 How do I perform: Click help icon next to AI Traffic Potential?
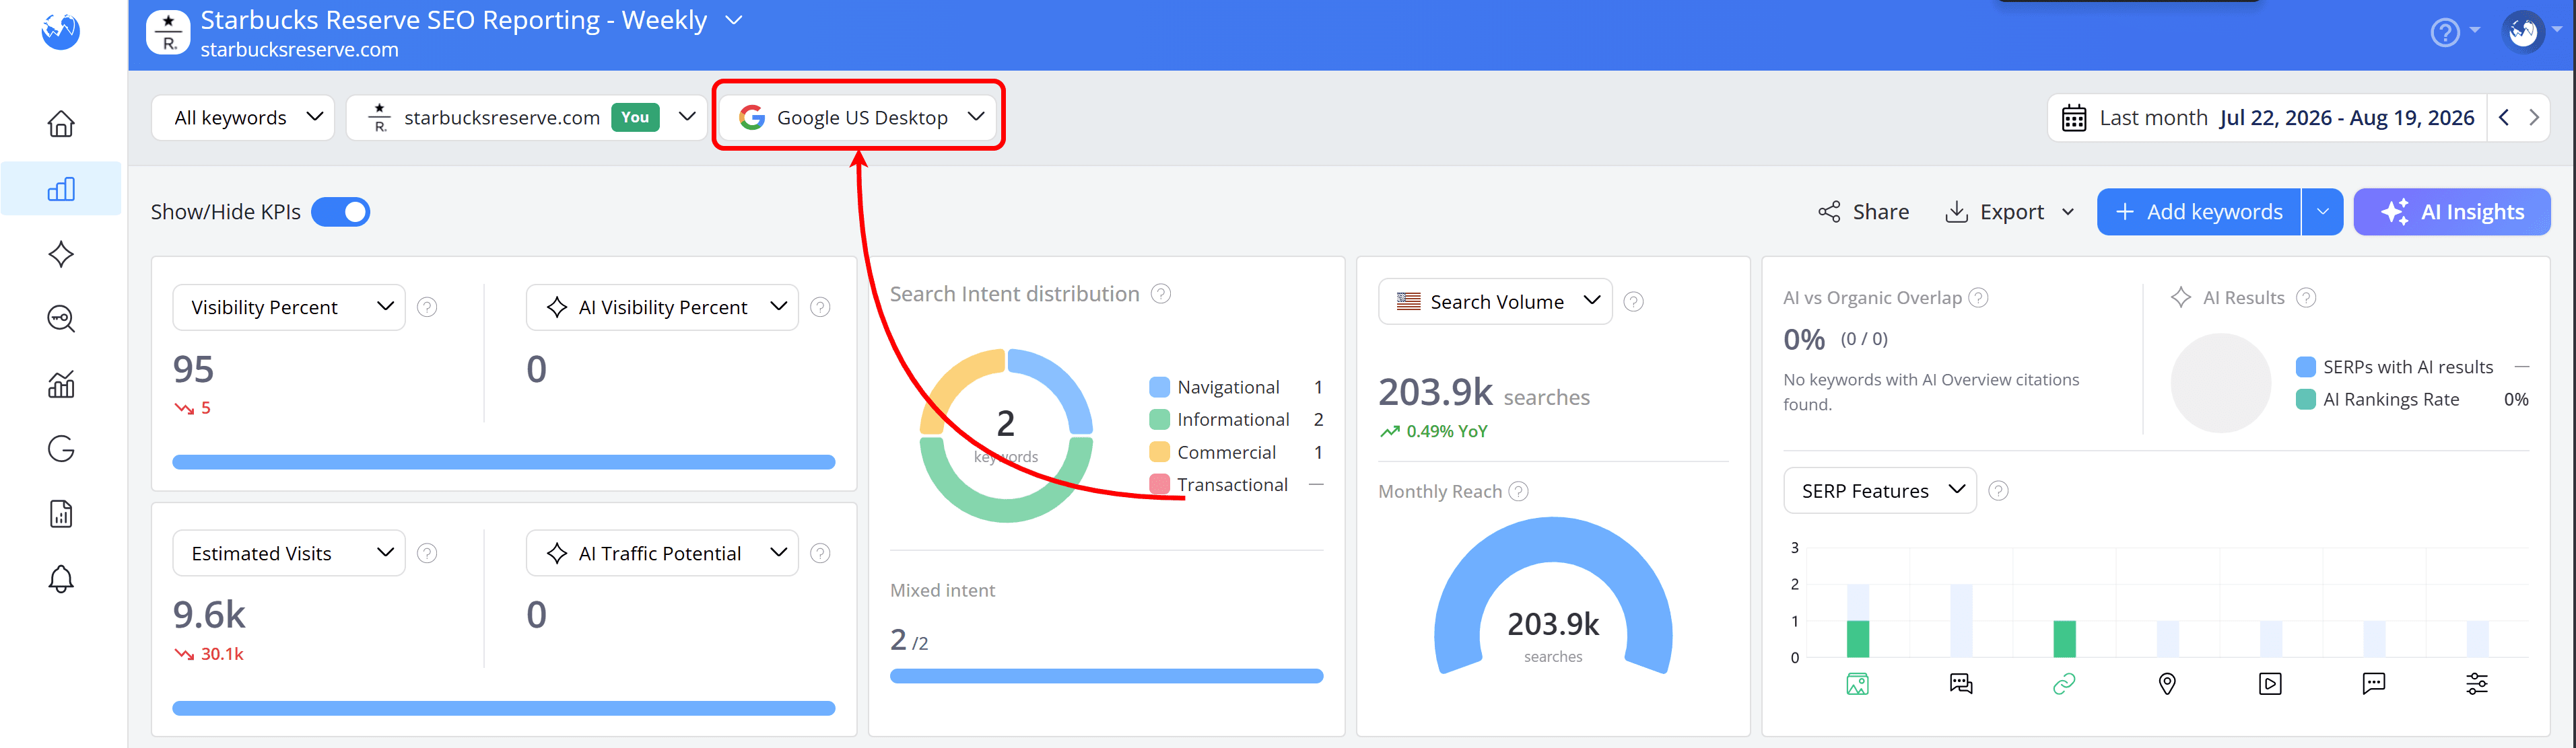(820, 552)
